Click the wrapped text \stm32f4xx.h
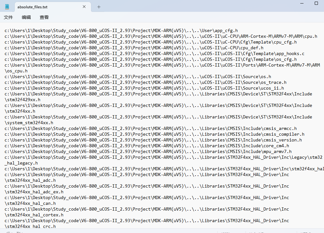Image resolution: width=324 pixels, height=233 pixels. pyautogui.click(x=20, y=111)
